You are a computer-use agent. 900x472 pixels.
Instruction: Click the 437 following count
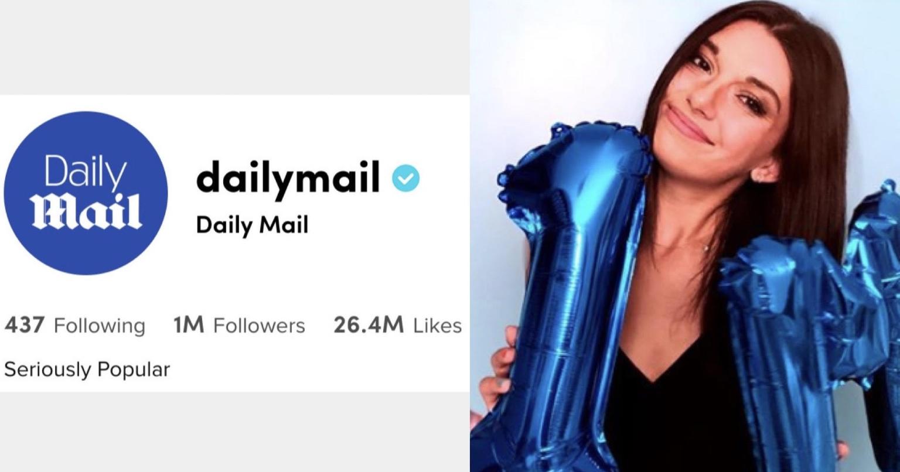[24, 326]
